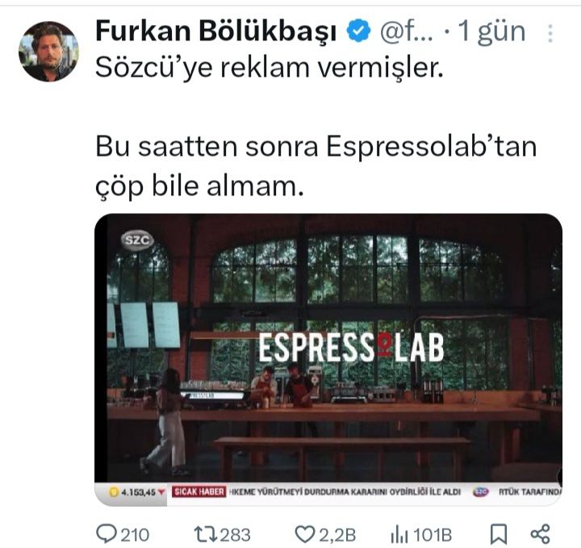Image resolution: width=581 pixels, height=548 pixels.
Task: Open the three-dot more options menu
Action: [550, 34]
